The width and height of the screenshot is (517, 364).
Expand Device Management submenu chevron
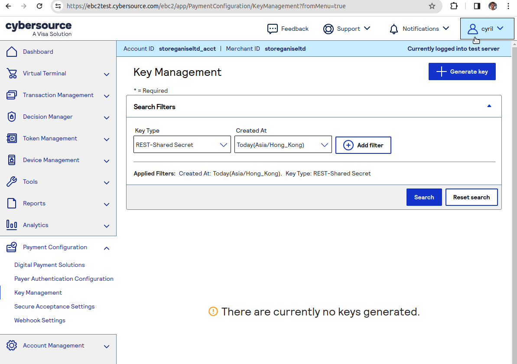(107, 161)
